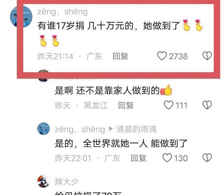Open 辉大少 panda avatar

pyautogui.click(x=43, y=181)
